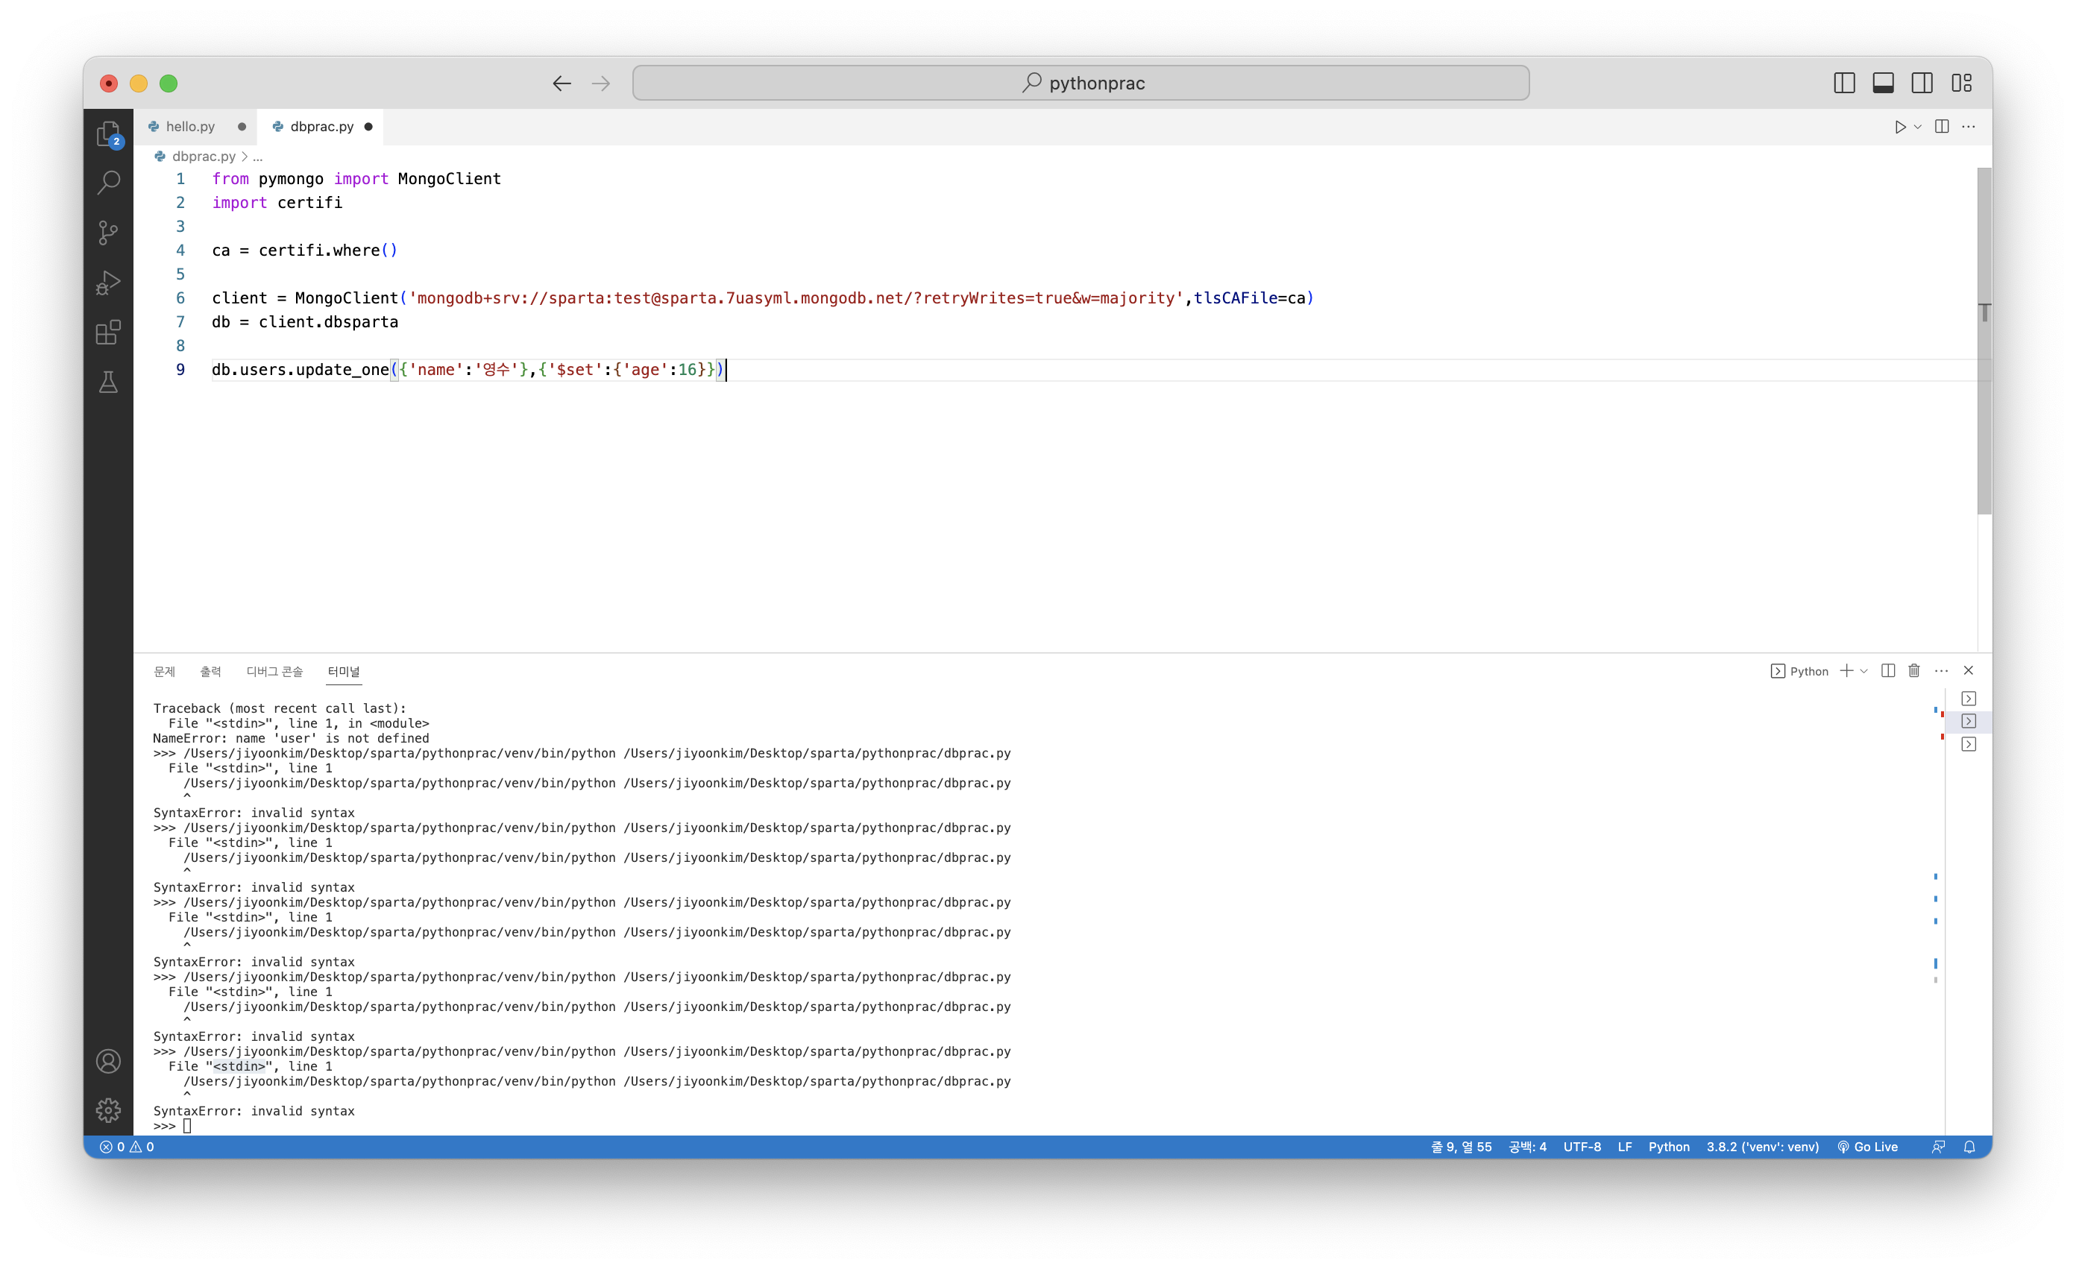Select the second highlighted terminal in list
Screen dimensions: 2076x1269
[x=1968, y=721]
